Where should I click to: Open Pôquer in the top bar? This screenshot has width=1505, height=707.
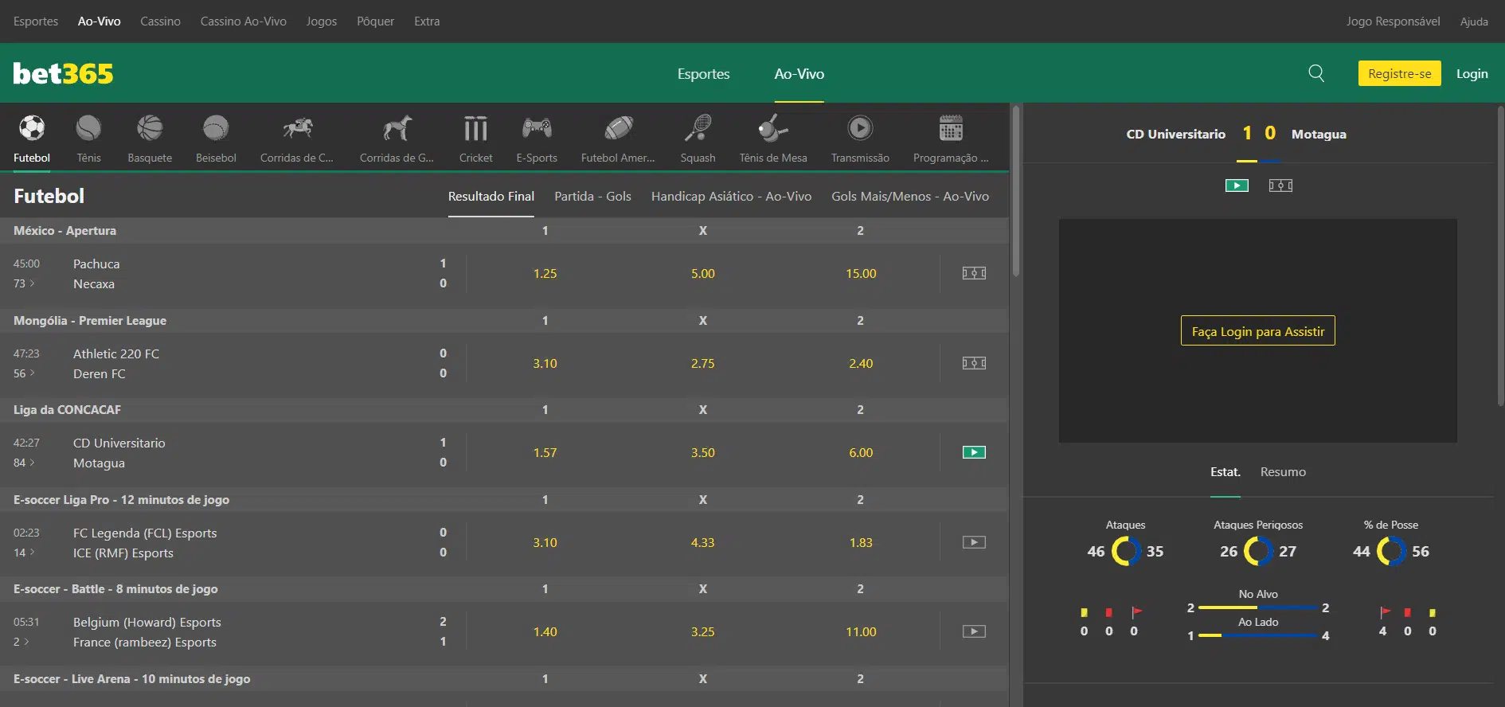375,21
